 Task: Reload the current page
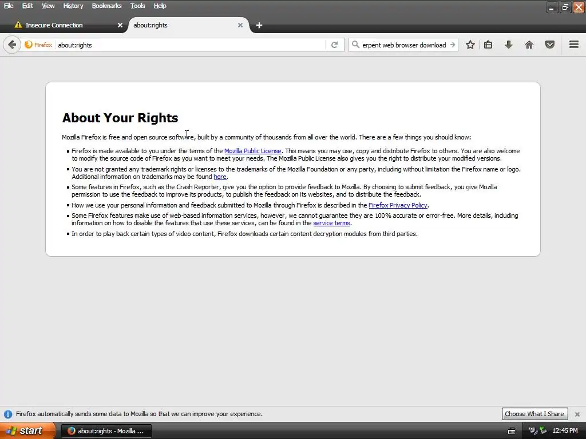[334, 45]
